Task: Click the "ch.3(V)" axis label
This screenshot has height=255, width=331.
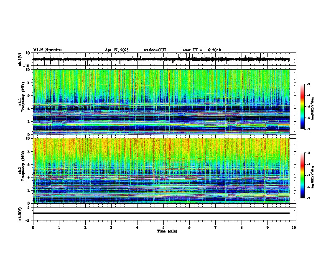Action: tap(20, 214)
